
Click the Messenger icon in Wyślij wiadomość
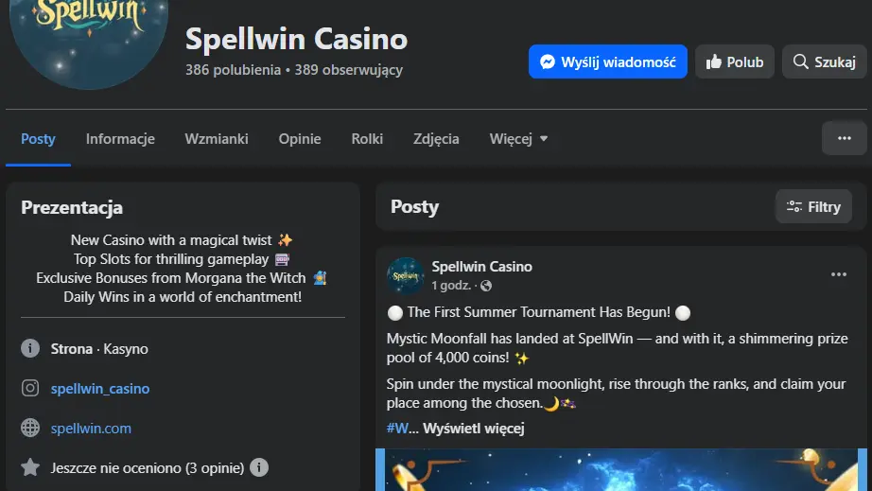coord(547,62)
